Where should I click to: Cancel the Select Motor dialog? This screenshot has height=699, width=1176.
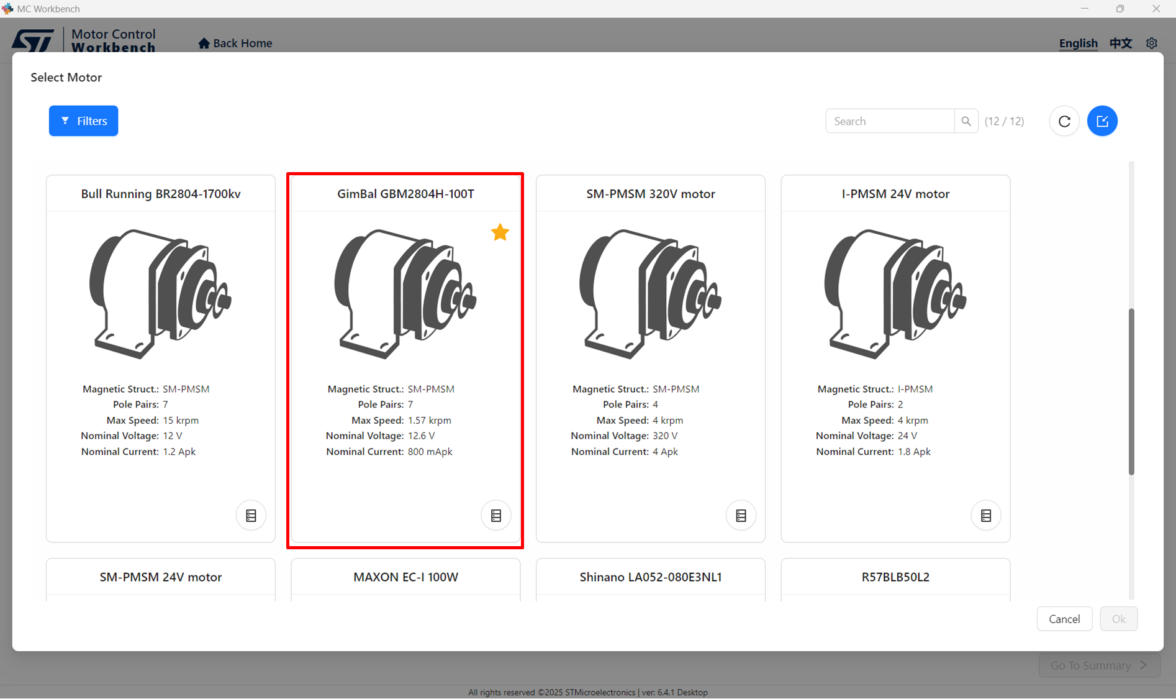tap(1064, 619)
